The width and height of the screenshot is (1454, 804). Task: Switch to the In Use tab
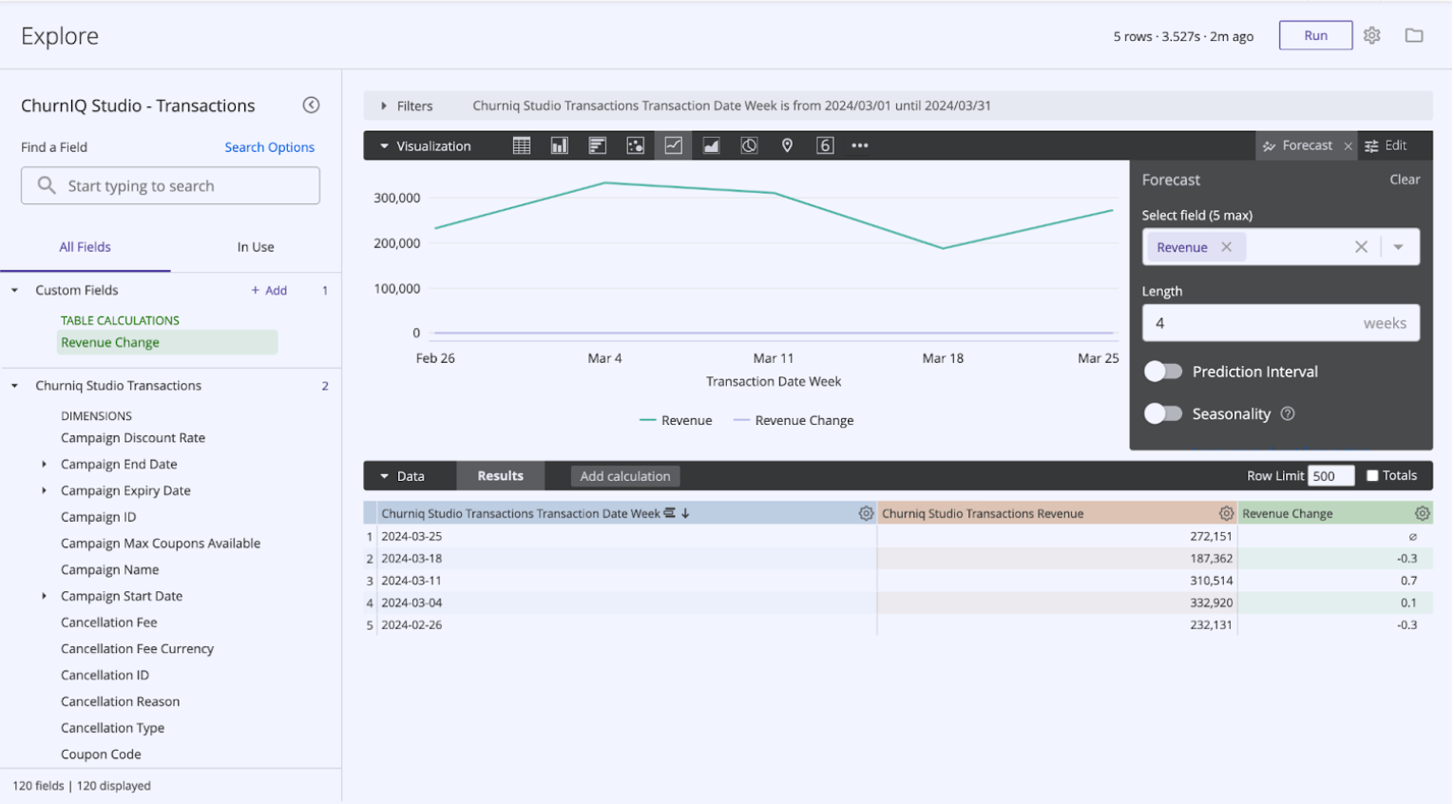[x=256, y=247]
